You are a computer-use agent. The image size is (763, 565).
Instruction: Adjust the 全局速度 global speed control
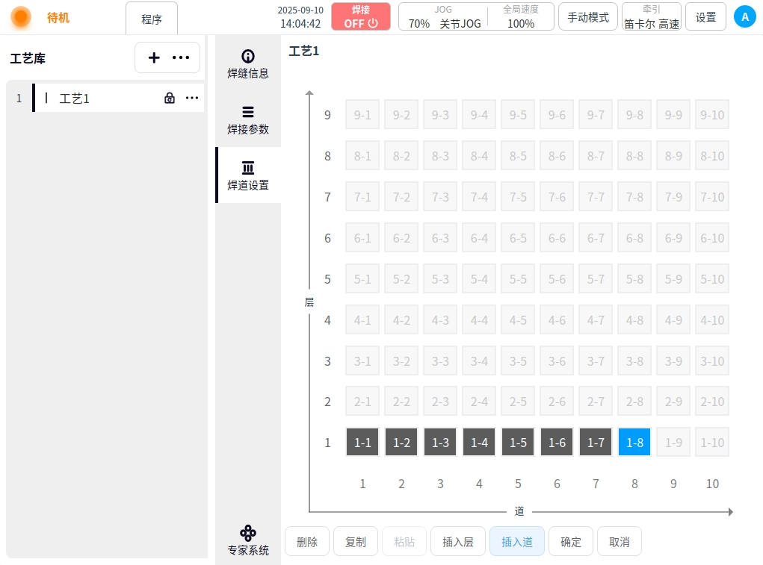click(521, 16)
